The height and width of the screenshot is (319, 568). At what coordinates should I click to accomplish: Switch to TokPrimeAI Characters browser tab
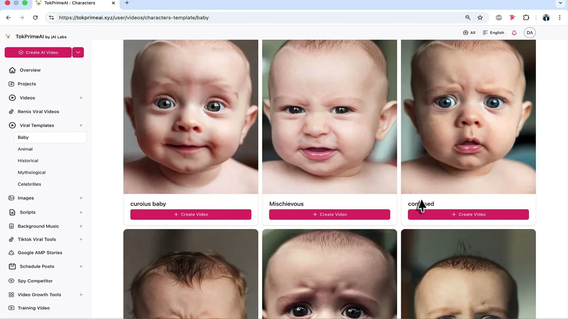point(75,3)
